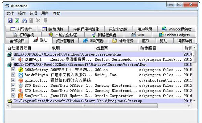The image size is (202, 123).
Task: Click the STO Laun entry icon
Action: click(x=21, y=91)
